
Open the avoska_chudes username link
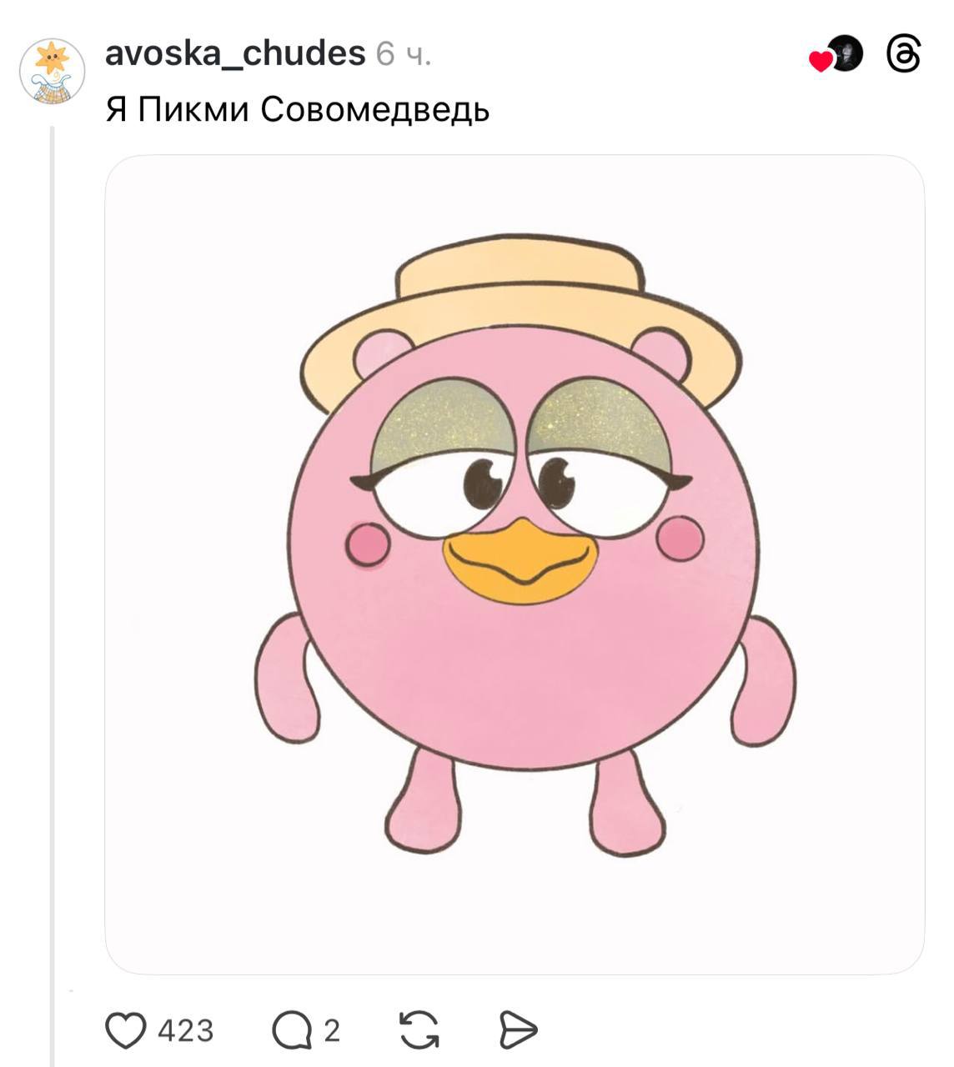coord(235,53)
